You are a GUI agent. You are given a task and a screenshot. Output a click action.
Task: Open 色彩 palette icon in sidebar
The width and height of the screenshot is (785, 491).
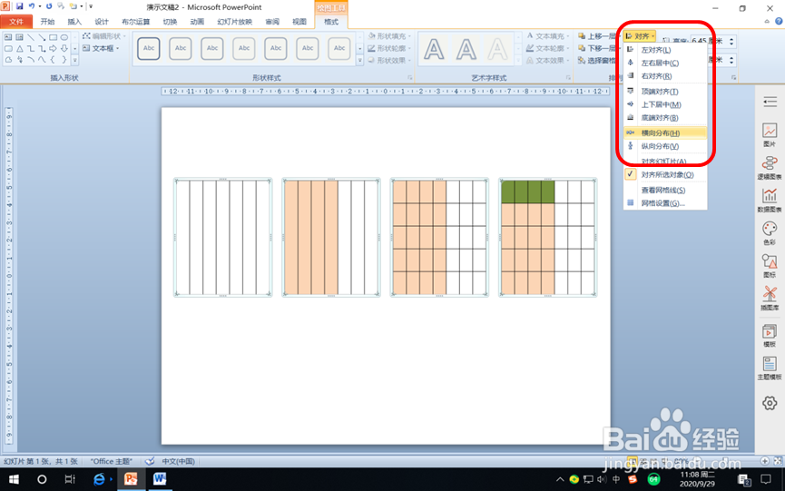click(770, 233)
